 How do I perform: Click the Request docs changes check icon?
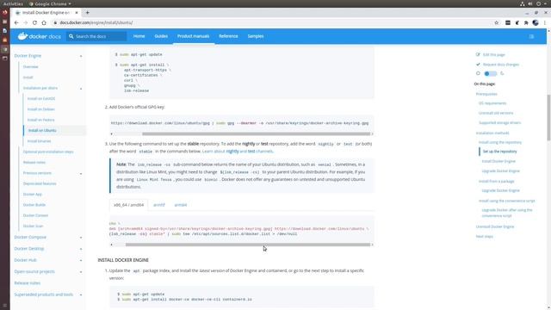pyautogui.click(x=478, y=65)
